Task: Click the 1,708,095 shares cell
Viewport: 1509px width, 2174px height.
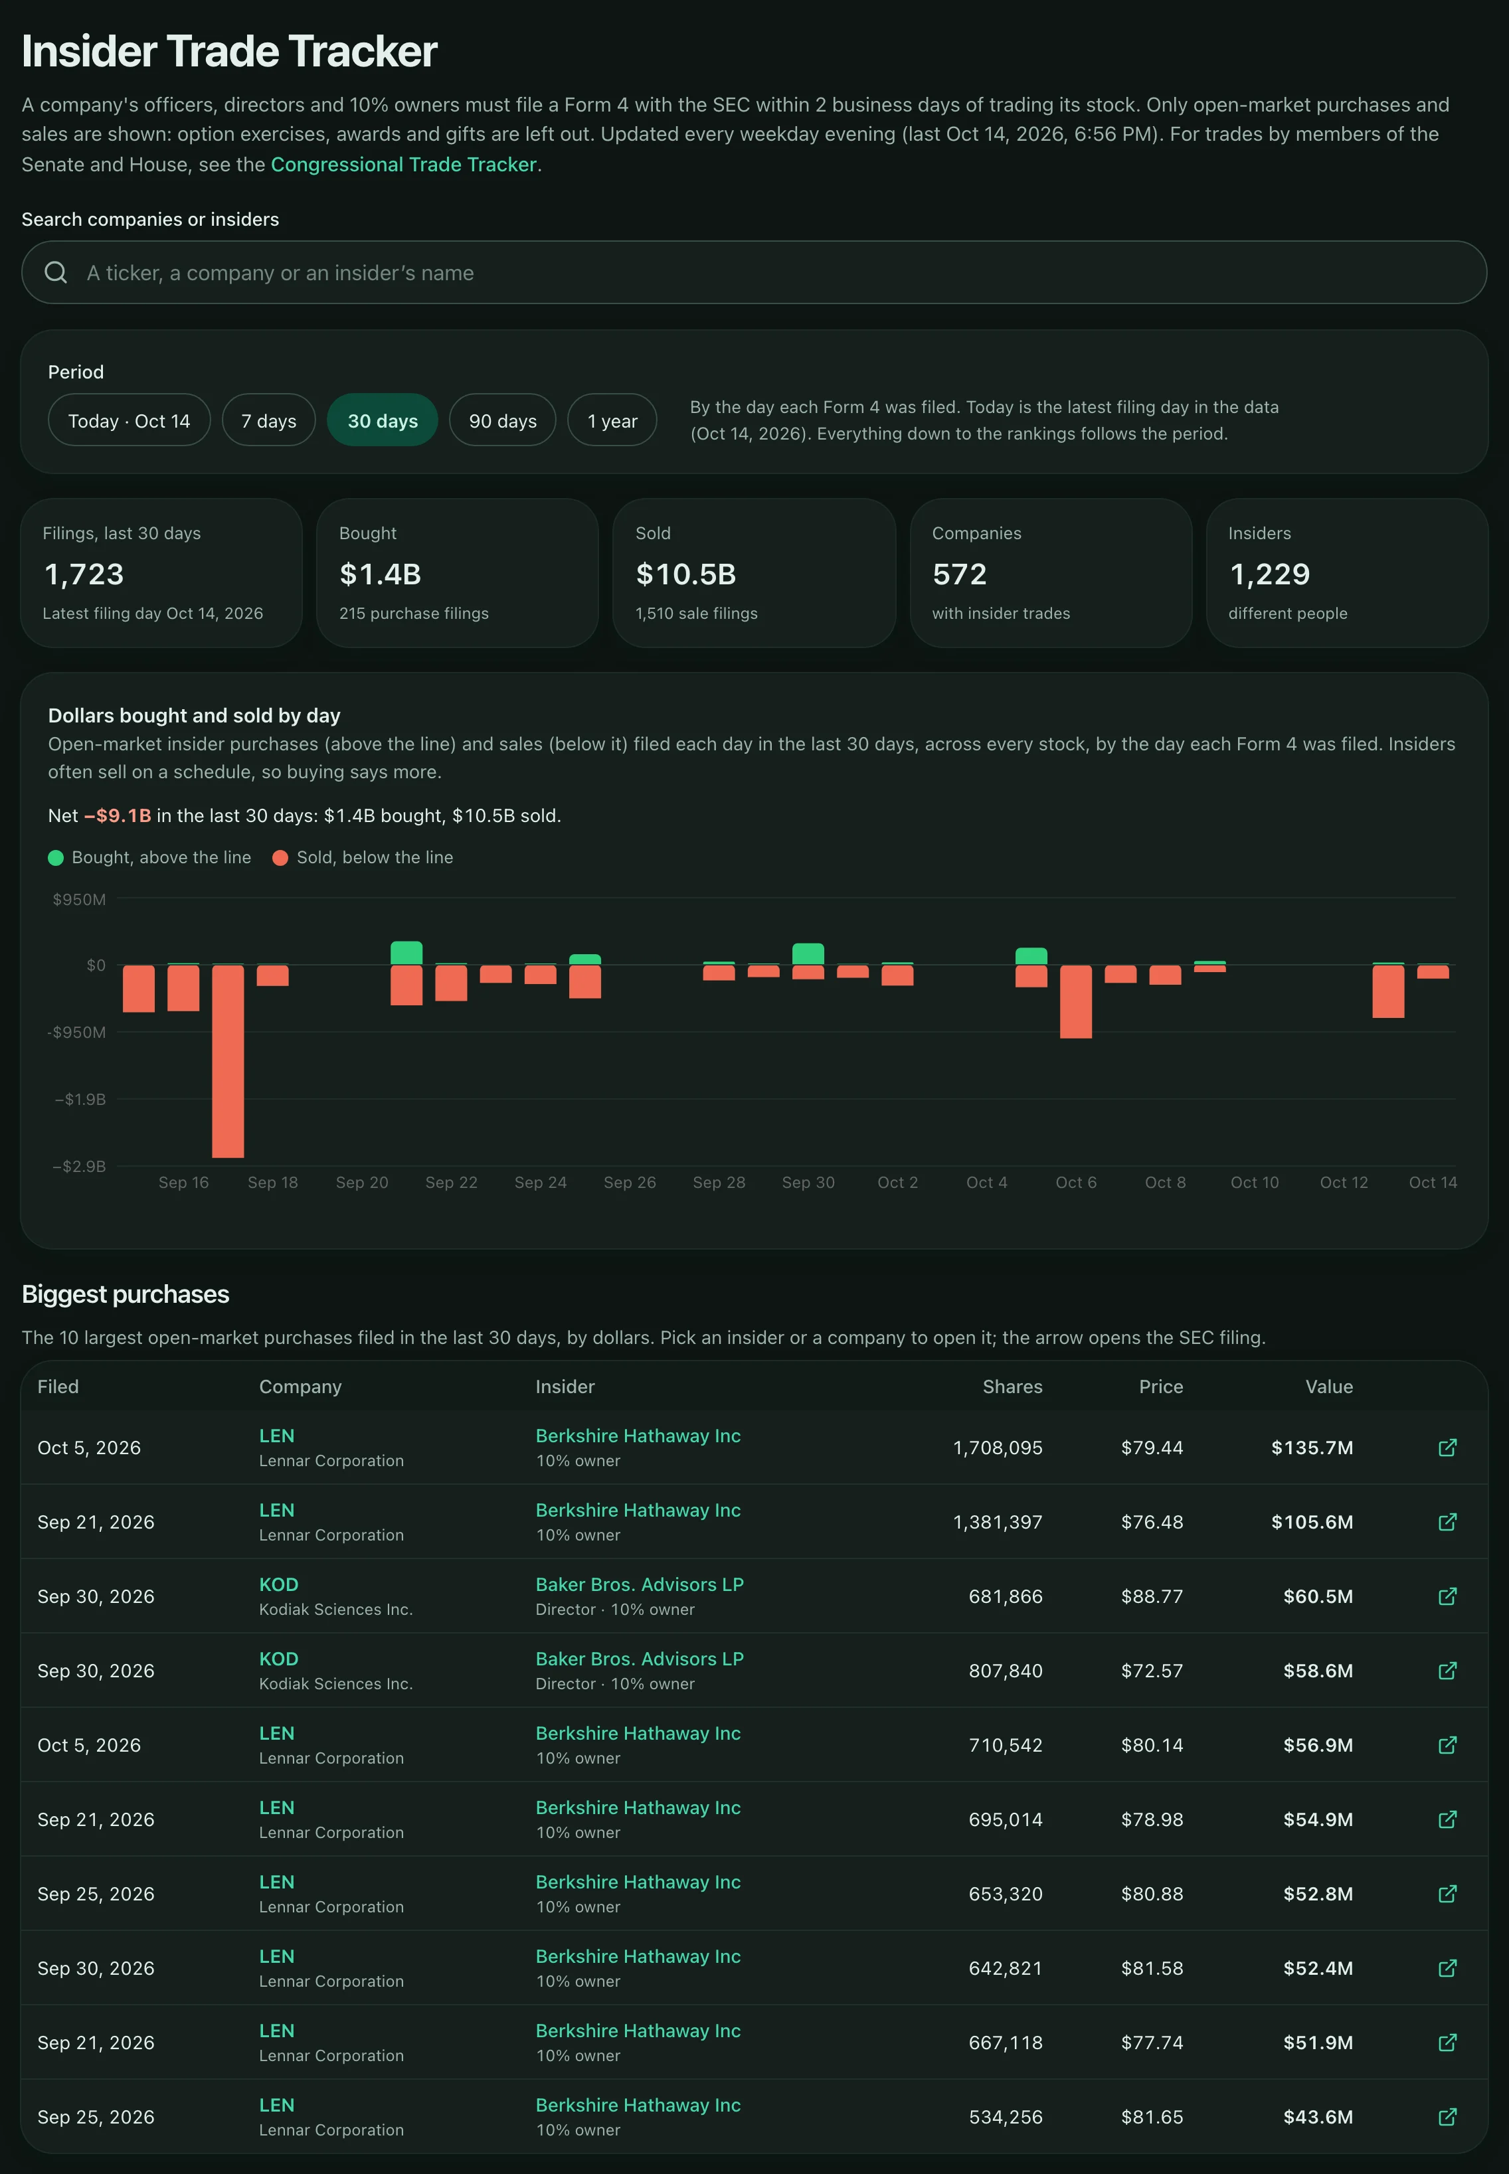Action: click(x=998, y=1447)
